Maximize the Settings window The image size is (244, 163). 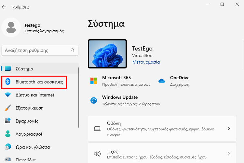click(222, 4)
